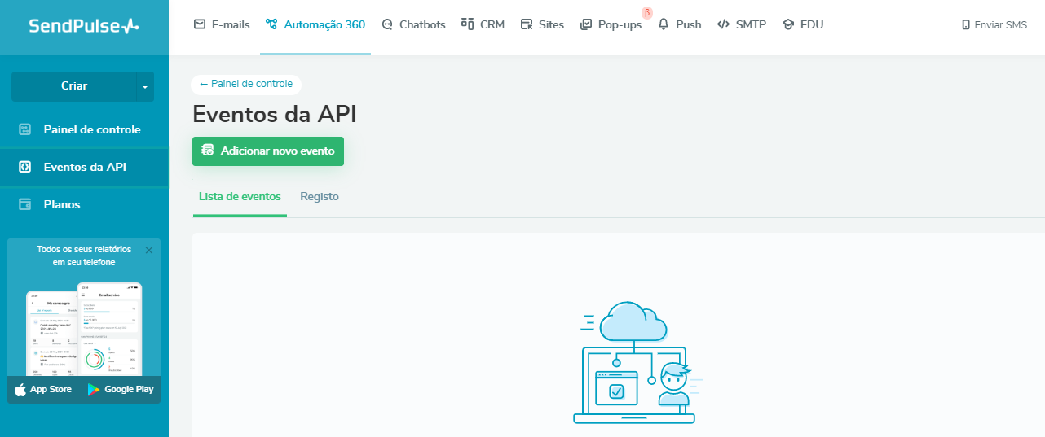The image size is (1045, 437).
Task: Go to Chatbots service
Action: 413,24
